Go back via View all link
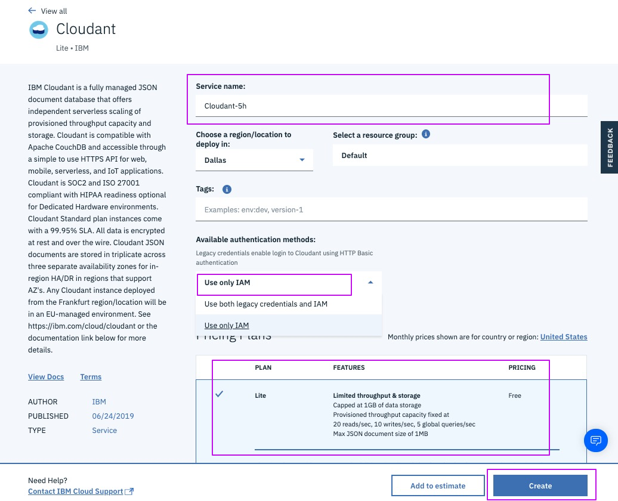 tap(54, 11)
